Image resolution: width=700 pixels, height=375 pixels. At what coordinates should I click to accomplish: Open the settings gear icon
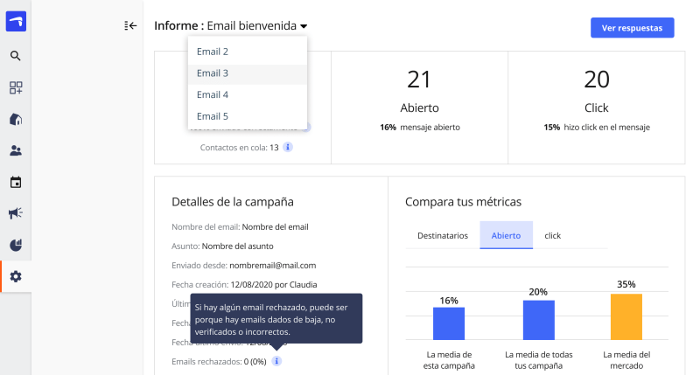[16, 276]
